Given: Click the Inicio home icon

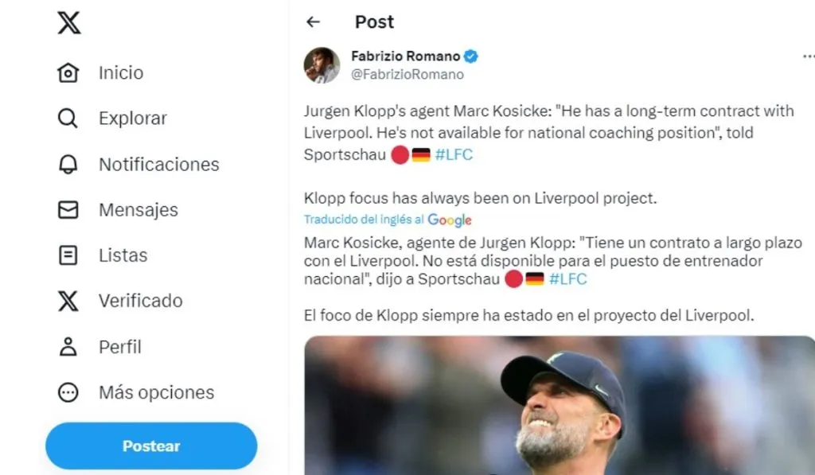Looking at the screenshot, I should click(68, 73).
